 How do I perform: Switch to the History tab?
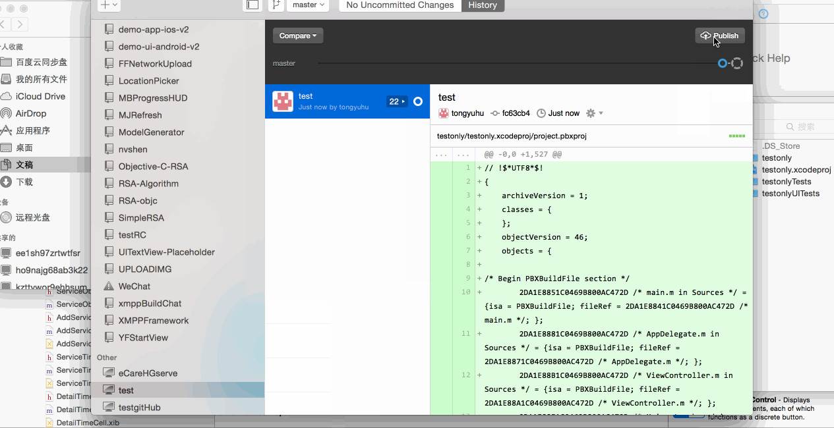point(483,5)
